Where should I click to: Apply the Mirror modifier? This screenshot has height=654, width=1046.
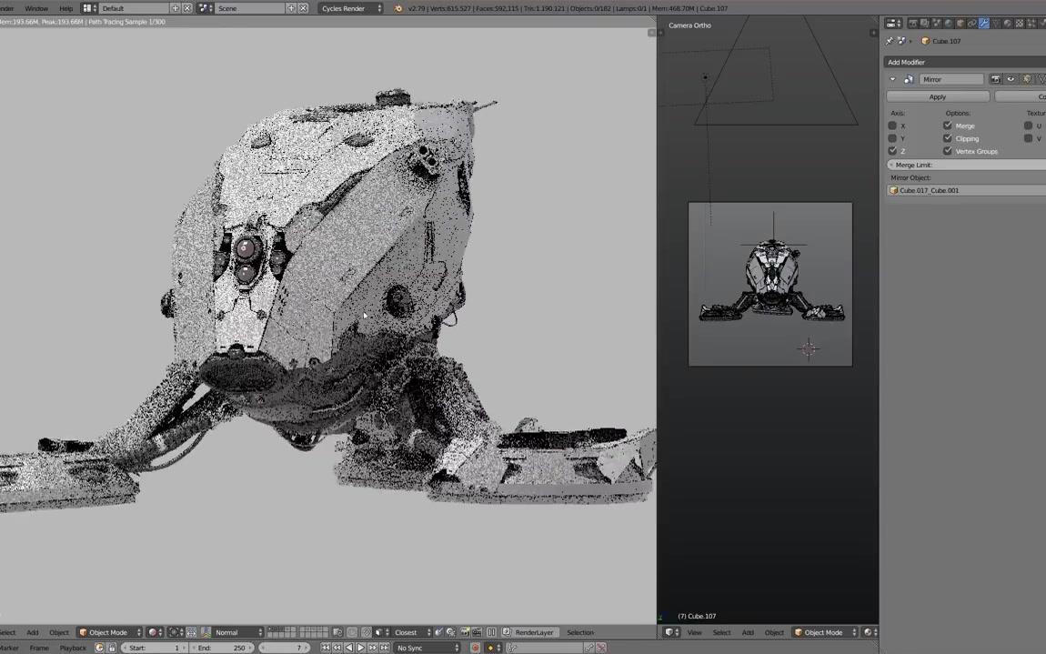pos(938,96)
